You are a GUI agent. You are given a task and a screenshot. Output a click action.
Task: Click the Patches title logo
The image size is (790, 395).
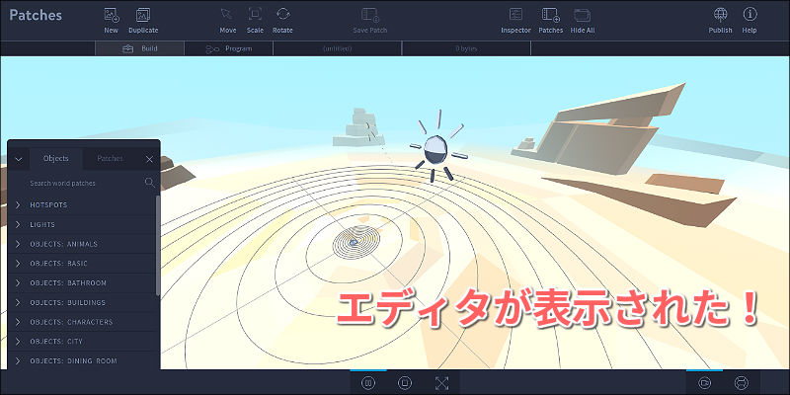tap(36, 15)
